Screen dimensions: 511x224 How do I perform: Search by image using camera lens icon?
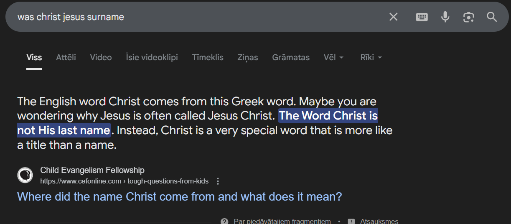coord(468,17)
